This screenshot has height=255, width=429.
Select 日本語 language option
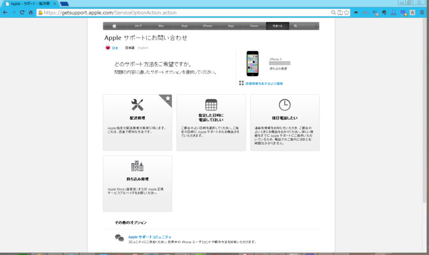[130, 48]
